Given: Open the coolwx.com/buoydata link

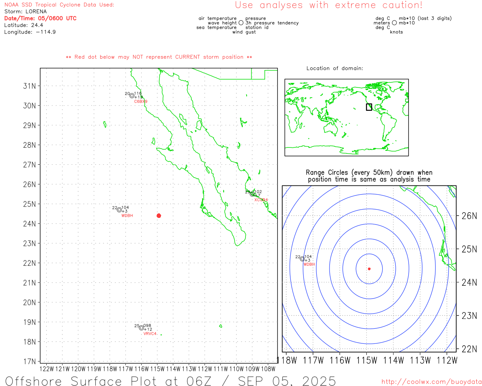Looking at the screenshot, I should pos(432,382).
